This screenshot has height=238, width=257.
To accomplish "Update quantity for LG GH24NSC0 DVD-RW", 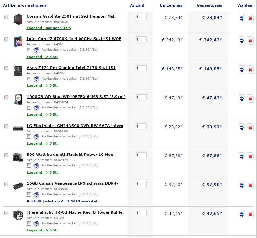I will [x=242, y=127].
